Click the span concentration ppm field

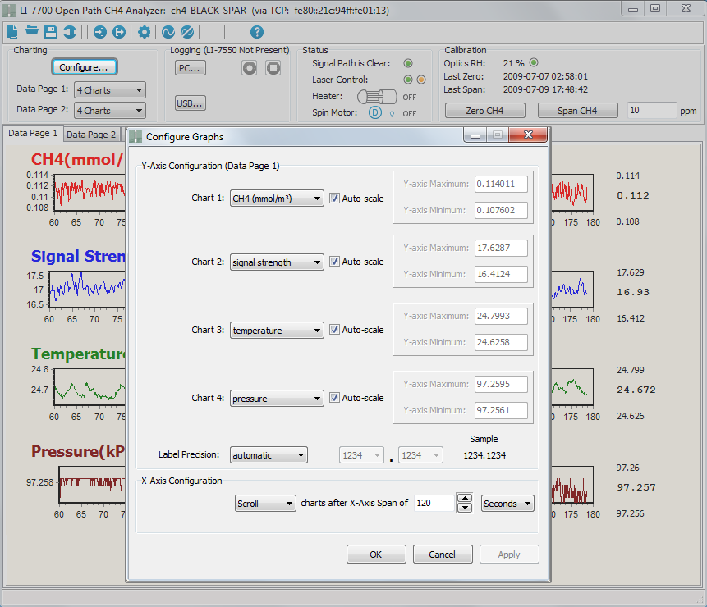coord(652,110)
